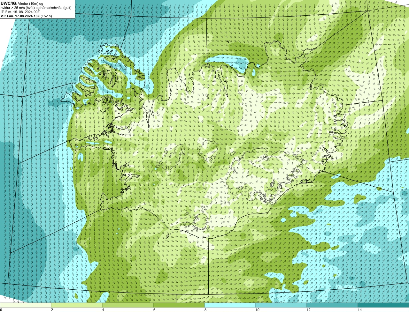Image resolution: width=409 pixels, height=312 pixels.
Task: Click the '10' label on the color scale
Action: (257, 310)
